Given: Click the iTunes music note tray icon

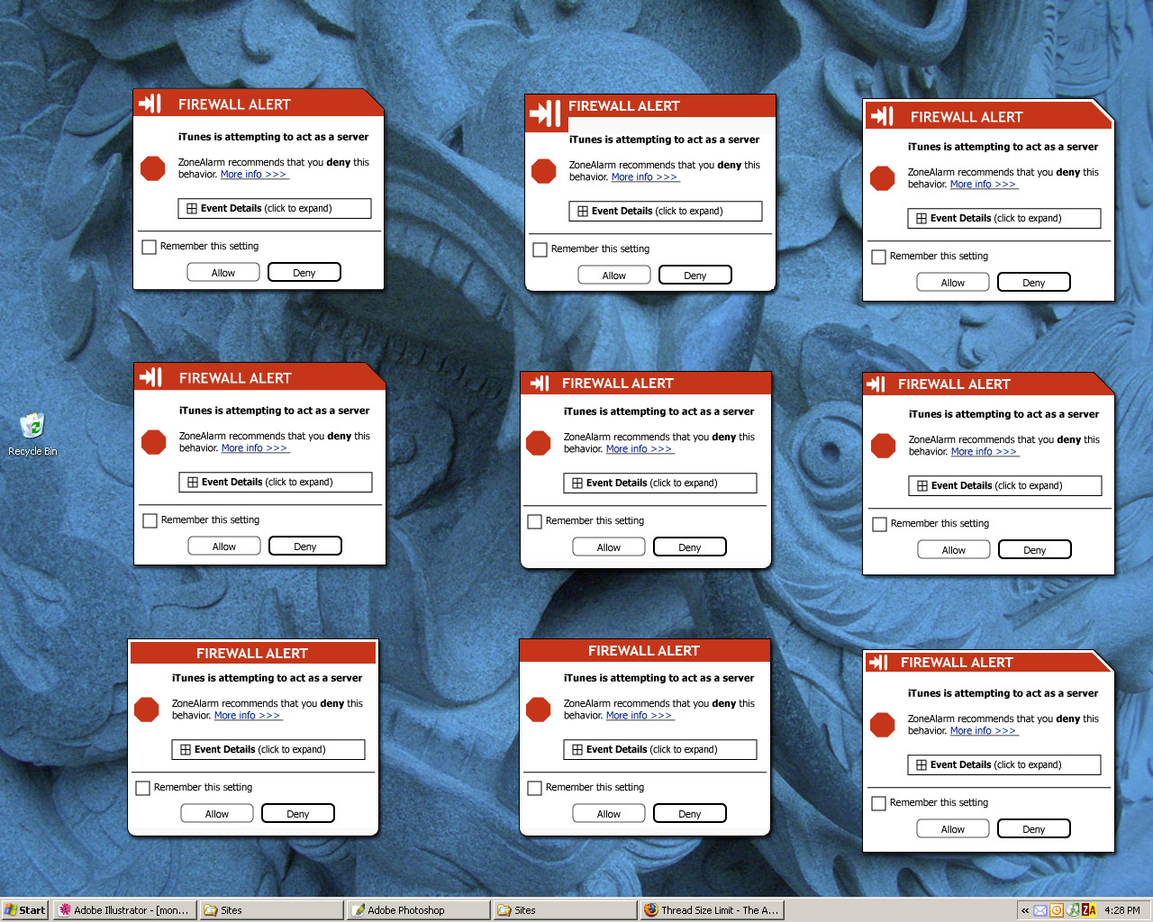Looking at the screenshot, I should 1073,910.
